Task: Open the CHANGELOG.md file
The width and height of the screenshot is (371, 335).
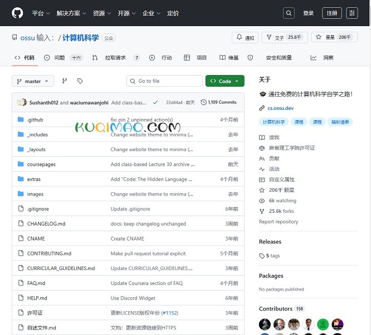Action: point(46,224)
